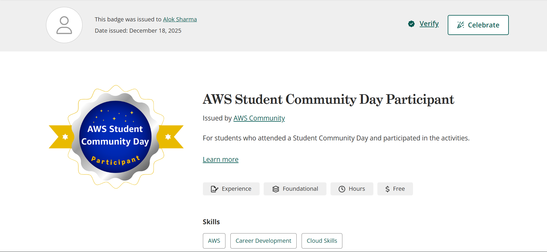Select the Career Development skill tag

pos(263,241)
